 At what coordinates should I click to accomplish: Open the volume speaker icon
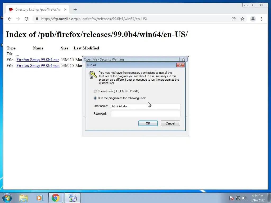click(244, 198)
